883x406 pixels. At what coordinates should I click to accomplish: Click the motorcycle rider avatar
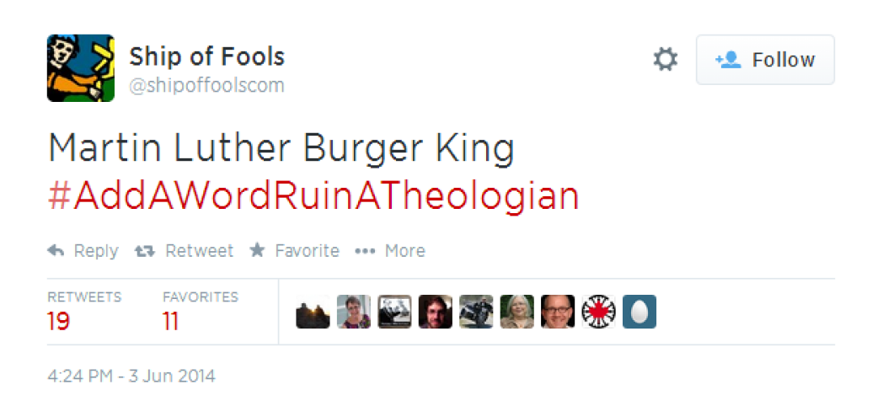476,312
